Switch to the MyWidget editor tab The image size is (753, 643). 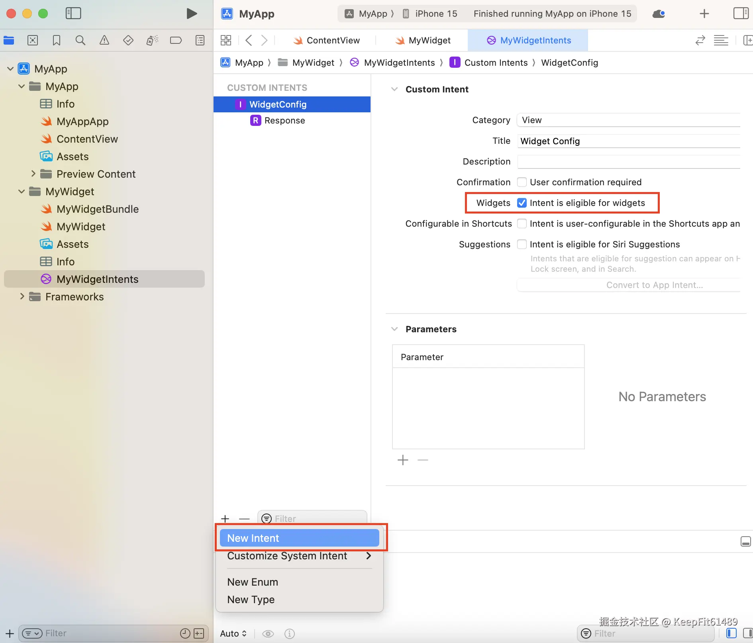423,40
